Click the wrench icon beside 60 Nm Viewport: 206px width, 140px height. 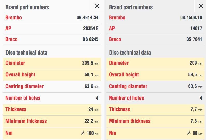[x=189, y=133]
